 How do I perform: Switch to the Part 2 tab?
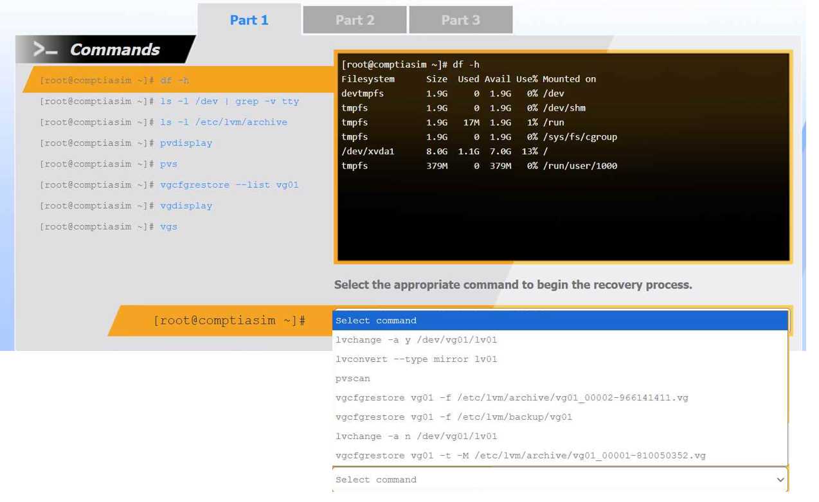coord(354,19)
